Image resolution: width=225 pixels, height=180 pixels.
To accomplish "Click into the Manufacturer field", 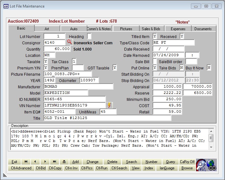I will [x=78, y=87].
